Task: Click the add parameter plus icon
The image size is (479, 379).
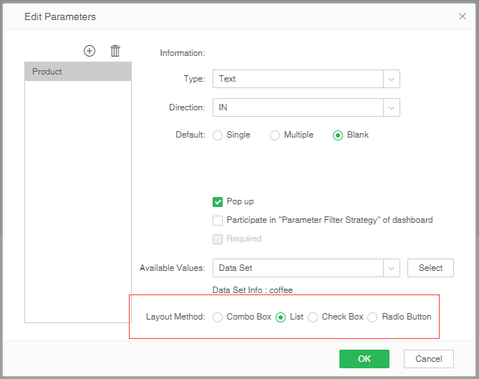Action: point(89,51)
